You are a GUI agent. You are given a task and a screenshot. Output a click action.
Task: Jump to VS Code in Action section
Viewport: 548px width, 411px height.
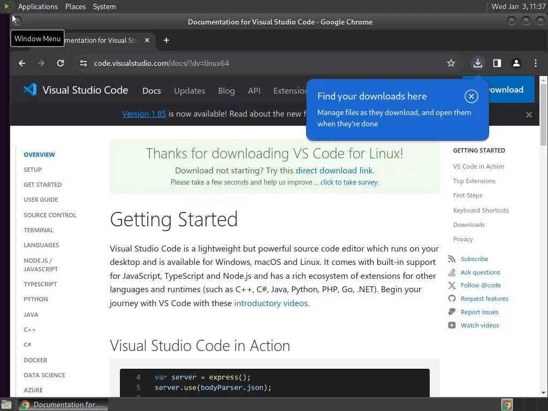478,166
